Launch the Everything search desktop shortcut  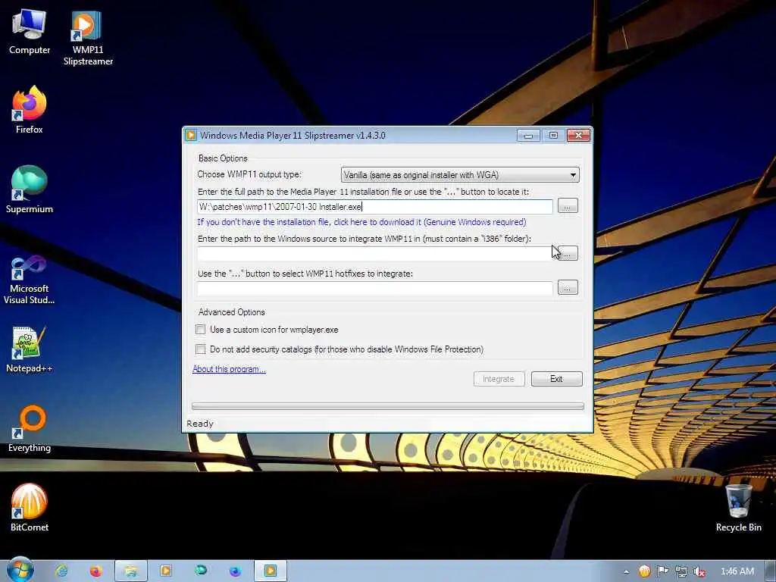tap(30, 429)
